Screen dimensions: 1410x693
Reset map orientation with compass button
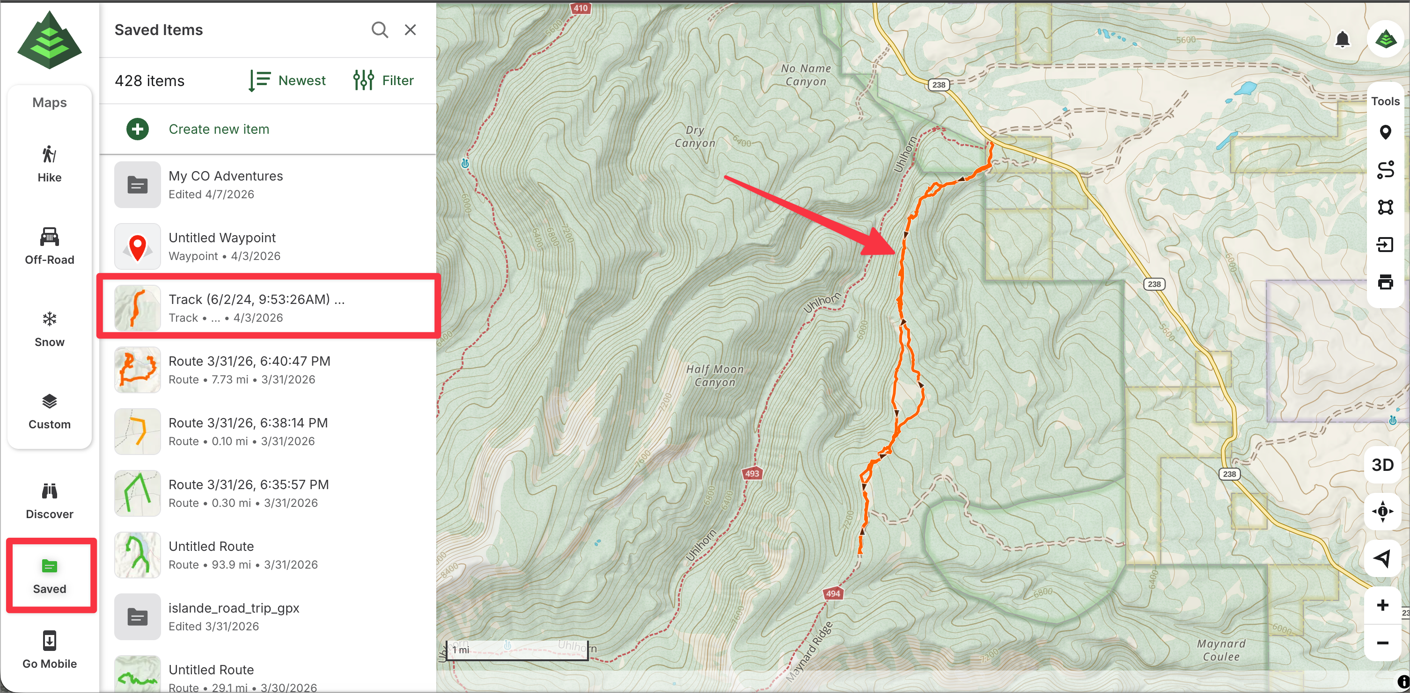[1383, 512]
